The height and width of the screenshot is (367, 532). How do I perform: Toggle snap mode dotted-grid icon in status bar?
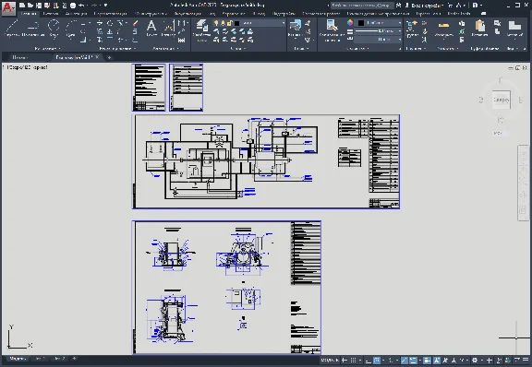coord(353,360)
